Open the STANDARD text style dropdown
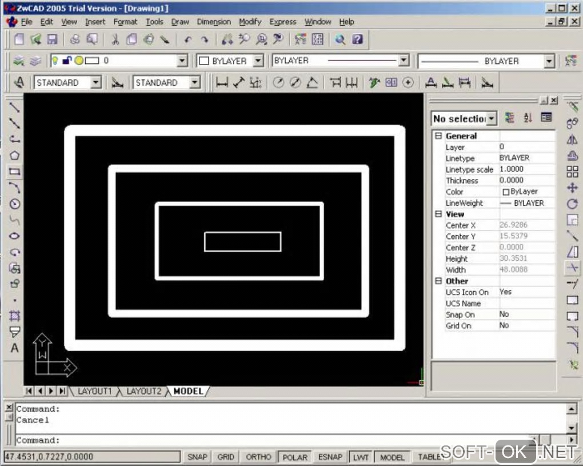Screen dimensions: 583x466 pos(96,82)
